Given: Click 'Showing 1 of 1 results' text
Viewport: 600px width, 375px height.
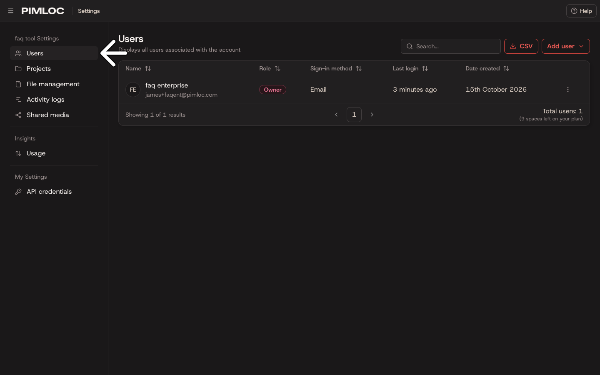Looking at the screenshot, I should pyautogui.click(x=155, y=115).
